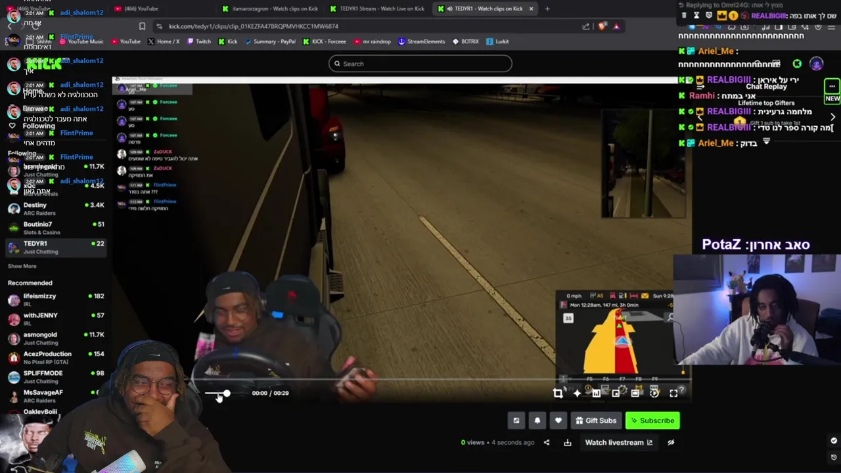The image size is (841, 473).
Task: Open the Watch livestream link
Action: coord(618,442)
